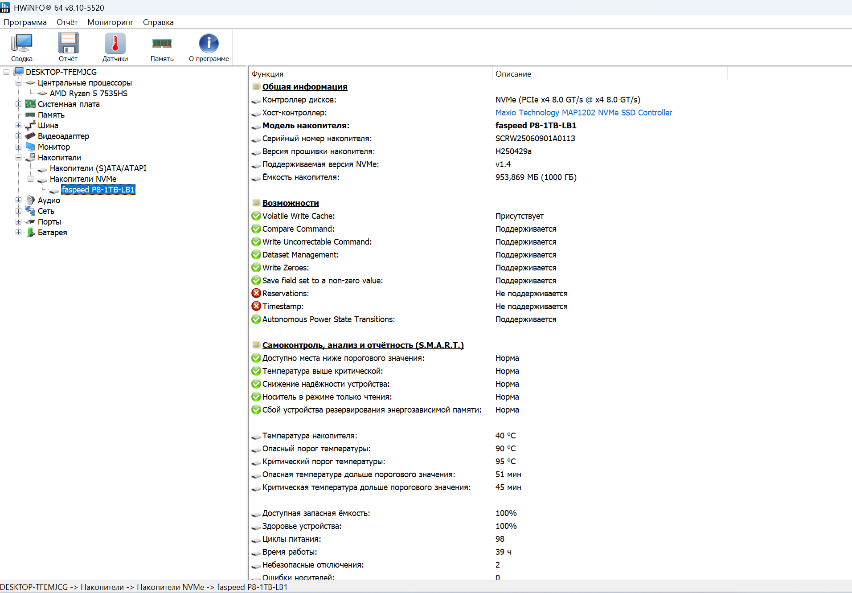The image size is (852, 593).
Task: Click the motherboard icon beside Системная плата
Action: 30,104
